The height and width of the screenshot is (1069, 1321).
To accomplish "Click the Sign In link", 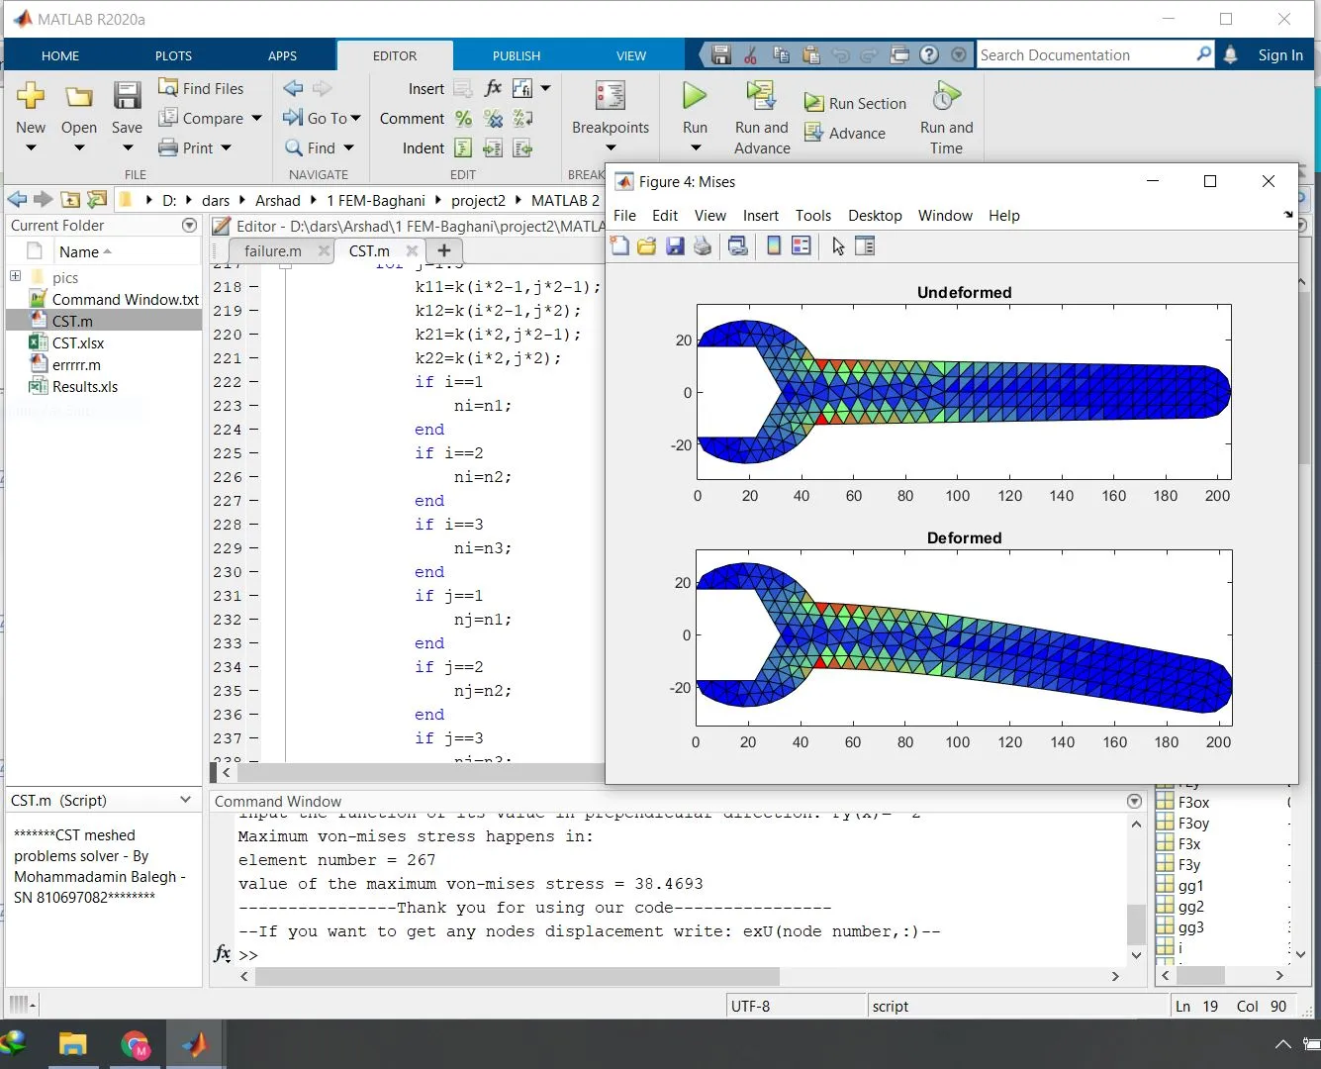I will 1279,55.
